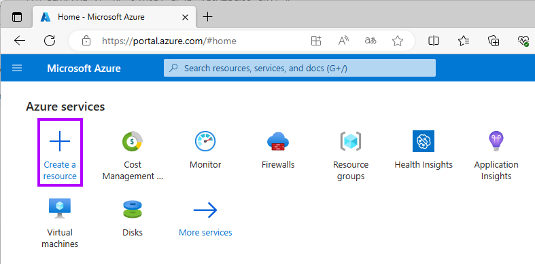Open the browser Collections icon
Screen dimensions: 535x264
click(494, 41)
